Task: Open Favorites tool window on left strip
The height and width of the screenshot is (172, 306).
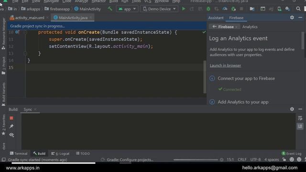Action: click(x=3, y=125)
